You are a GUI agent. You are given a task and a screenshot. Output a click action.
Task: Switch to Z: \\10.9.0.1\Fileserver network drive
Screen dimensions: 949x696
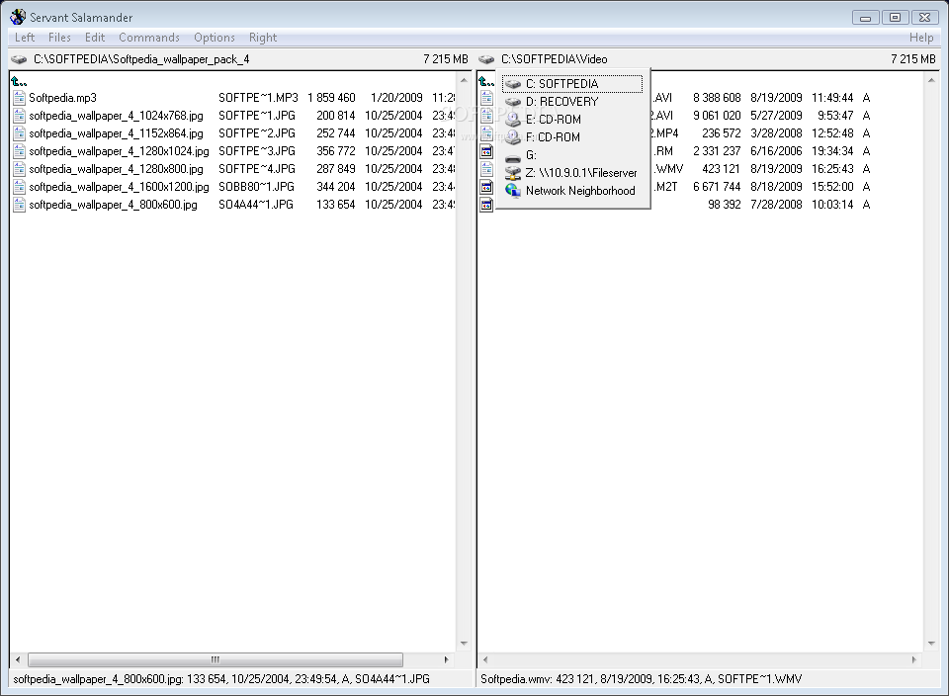pyautogui.click(x=572, y=173)
